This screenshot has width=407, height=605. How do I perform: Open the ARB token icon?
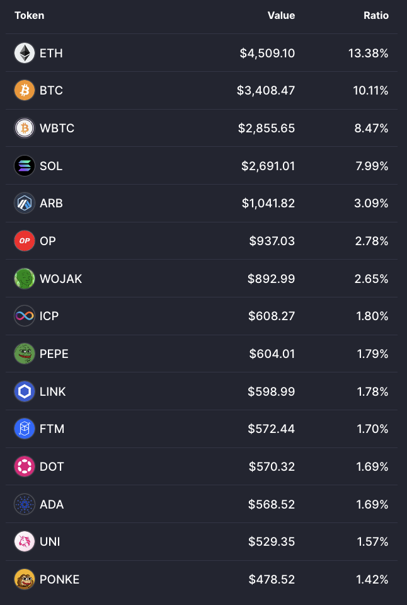click(25, 203)
